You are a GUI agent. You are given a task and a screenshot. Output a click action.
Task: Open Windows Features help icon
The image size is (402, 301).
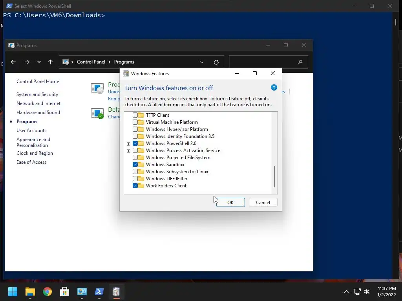point(274,87)
